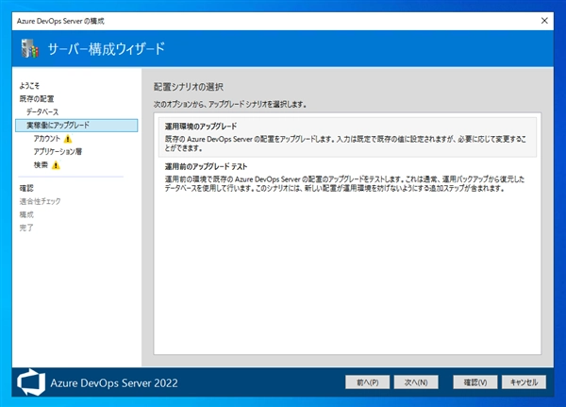The image size is (566, 407).
Task: Click the disabled 構成 step
Action: click(26, 214)
